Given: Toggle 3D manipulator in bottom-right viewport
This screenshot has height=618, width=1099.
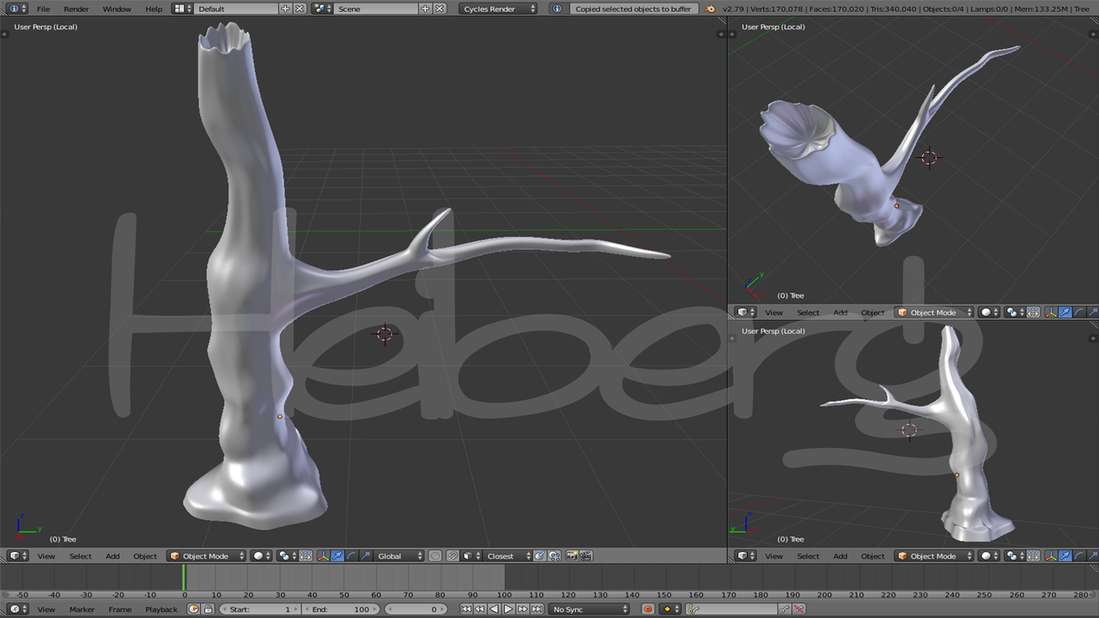Looking at the screenshot, I should [x=1051, y=556].
